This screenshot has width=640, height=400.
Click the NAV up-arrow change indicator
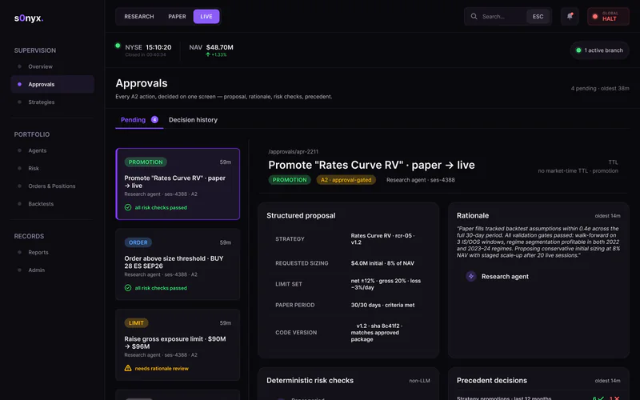click(216, 54)
